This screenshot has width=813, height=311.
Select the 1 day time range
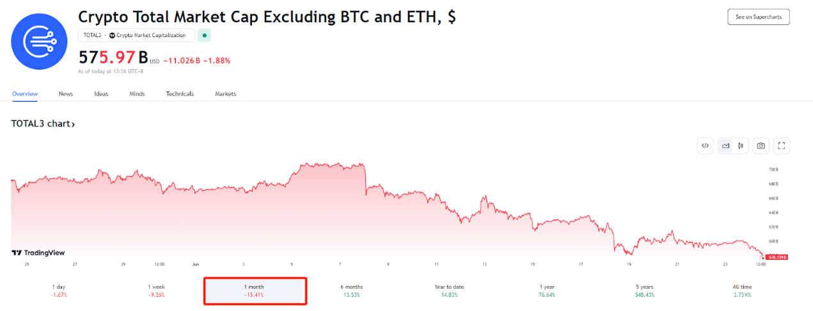point(59,291)
